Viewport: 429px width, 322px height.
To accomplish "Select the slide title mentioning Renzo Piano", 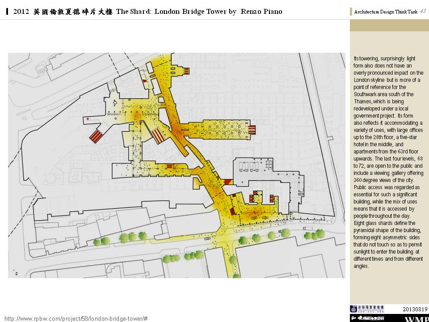I will click(148, 12).
